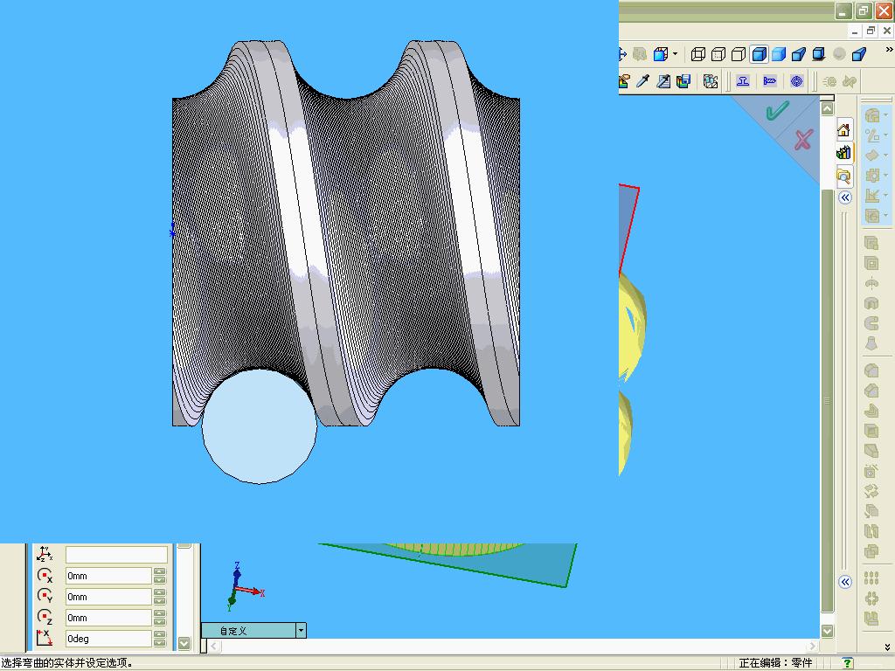Select Shaded display style

pyautogui.click(x=779, y=54)
